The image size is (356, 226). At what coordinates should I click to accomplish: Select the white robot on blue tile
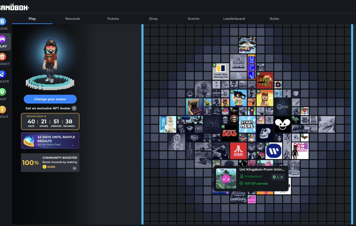[168, 124]
